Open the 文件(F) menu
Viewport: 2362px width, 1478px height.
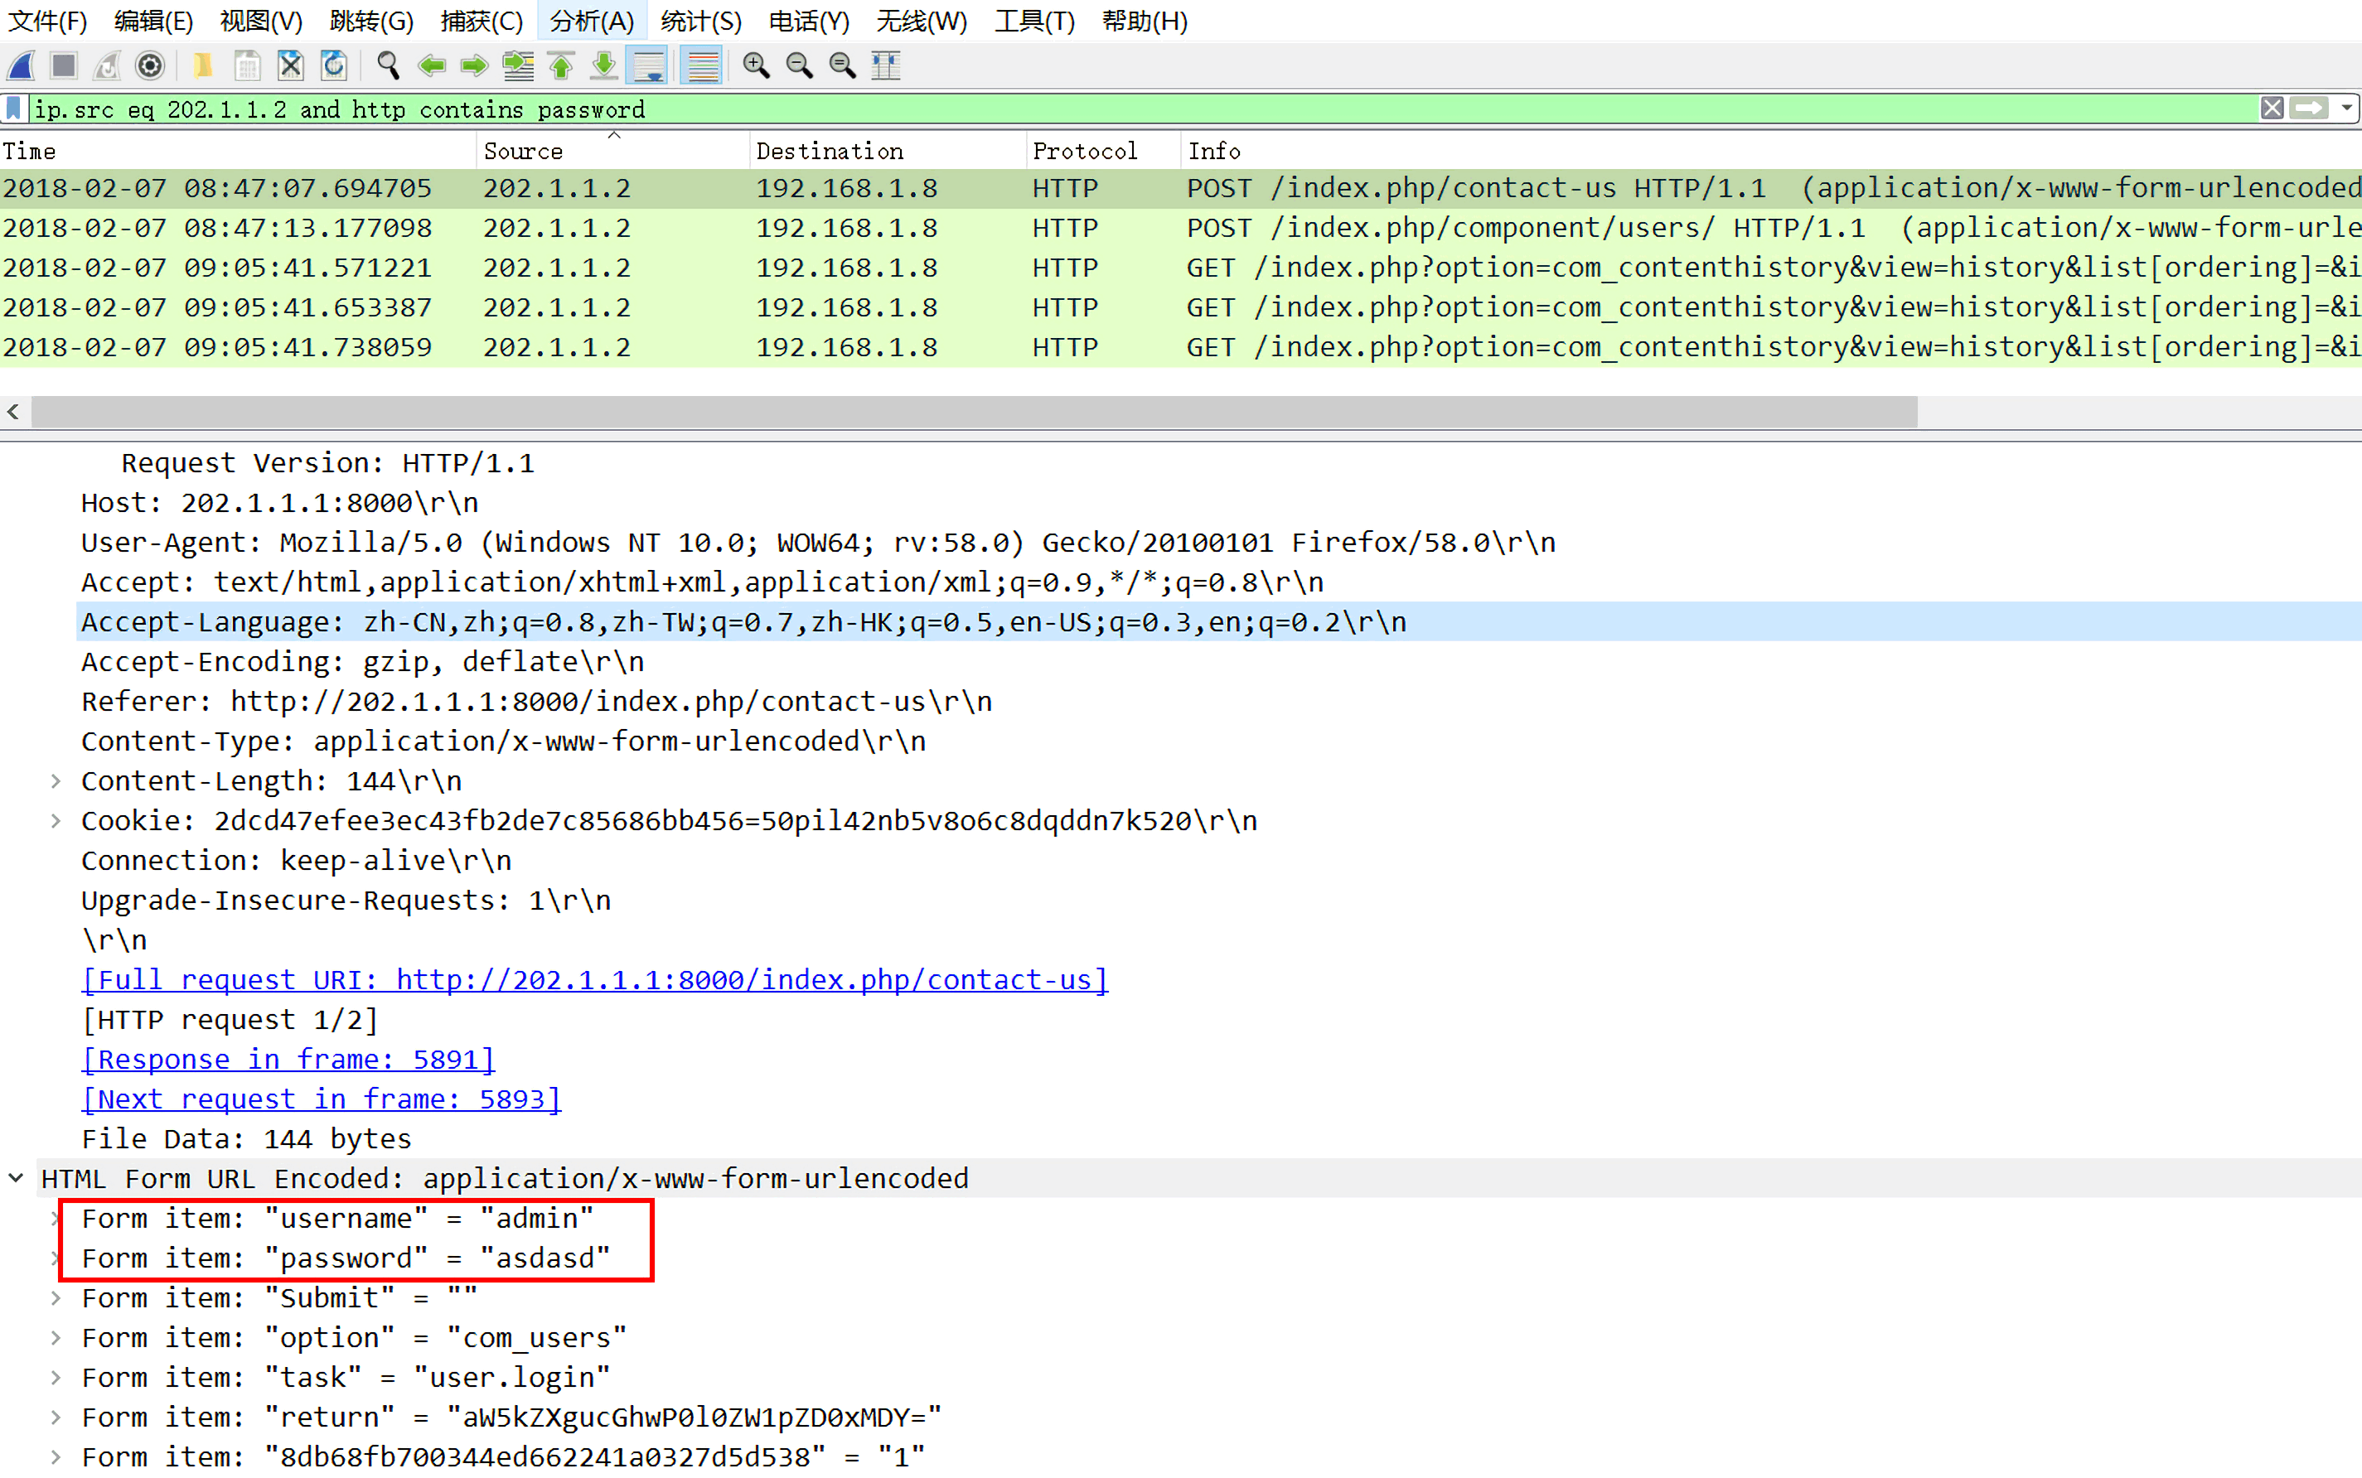47,22
